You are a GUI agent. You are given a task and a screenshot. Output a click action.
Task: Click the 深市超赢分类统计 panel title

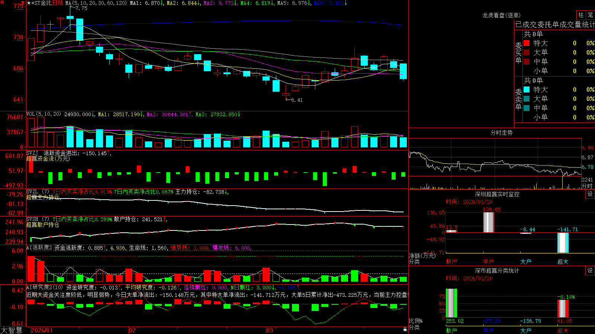497,271
